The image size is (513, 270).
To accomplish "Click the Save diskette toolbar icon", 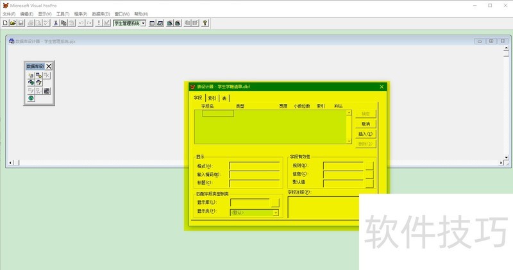I will (21, 23).
